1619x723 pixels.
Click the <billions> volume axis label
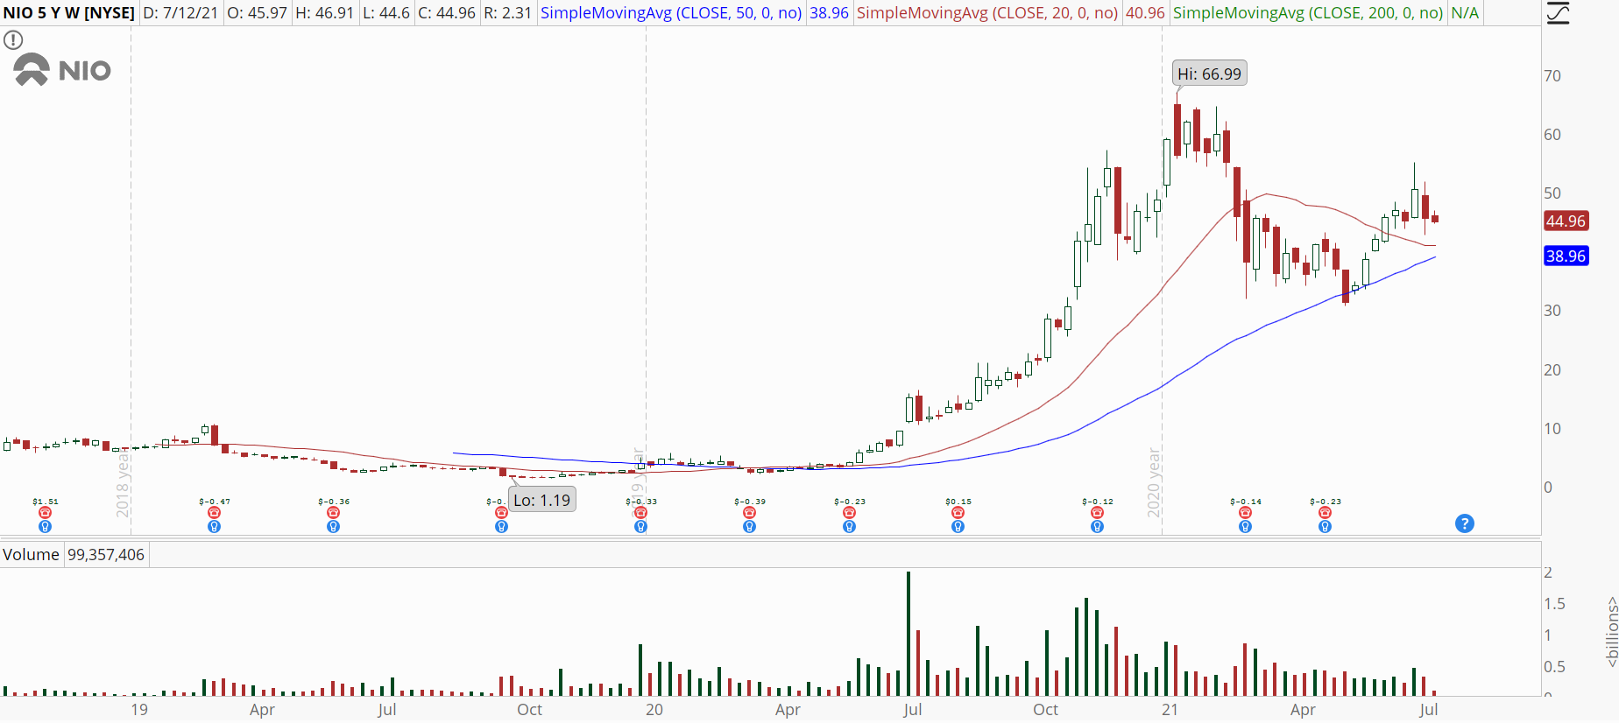point(1611,632)
